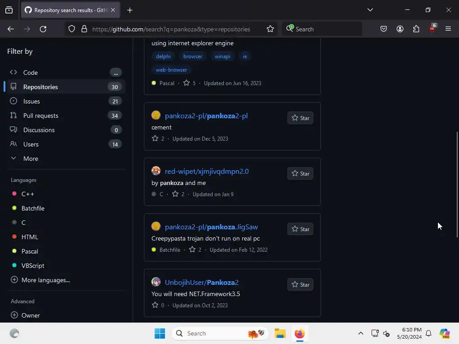Select the browser topic tag

[193, 56]
